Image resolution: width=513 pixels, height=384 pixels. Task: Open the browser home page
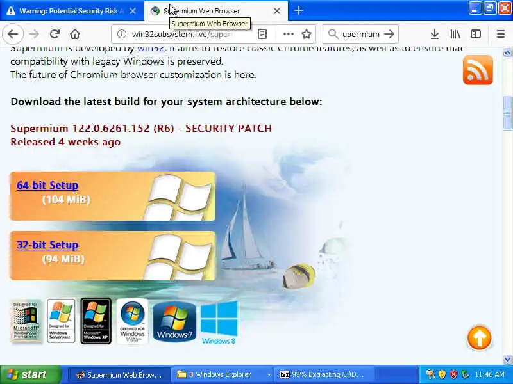pos(75,34)
